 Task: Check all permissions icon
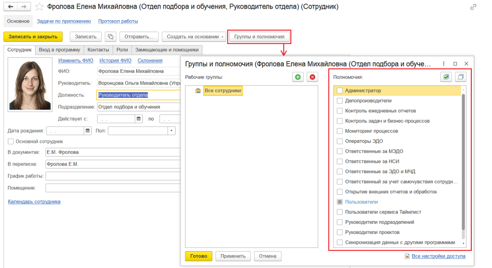[446, 77]
